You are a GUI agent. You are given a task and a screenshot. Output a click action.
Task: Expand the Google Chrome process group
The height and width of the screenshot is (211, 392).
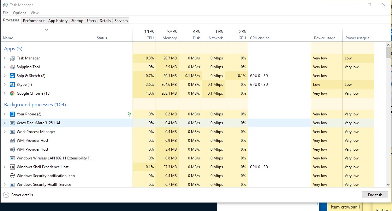tap(4, 93)
